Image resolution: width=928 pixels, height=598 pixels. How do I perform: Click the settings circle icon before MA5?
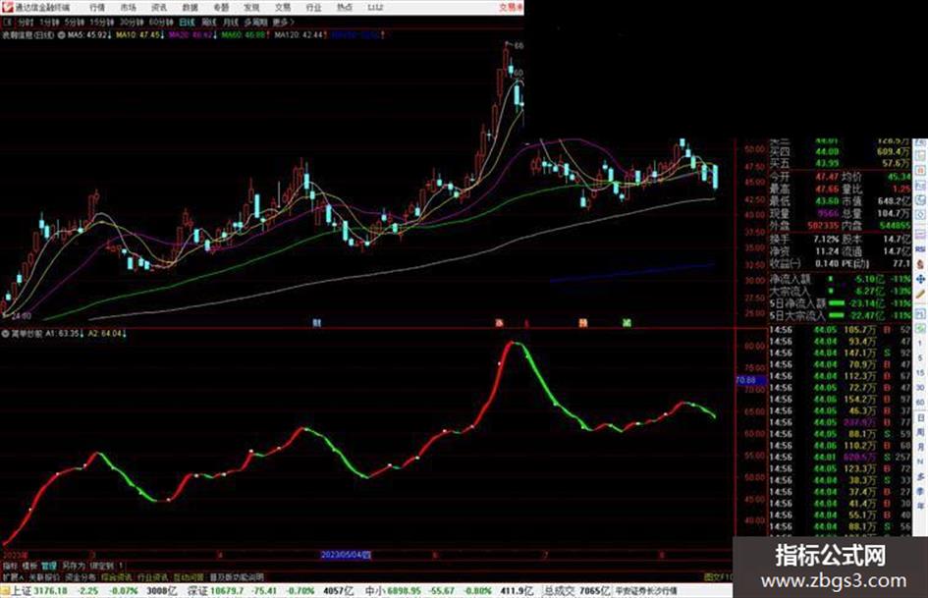62,35
